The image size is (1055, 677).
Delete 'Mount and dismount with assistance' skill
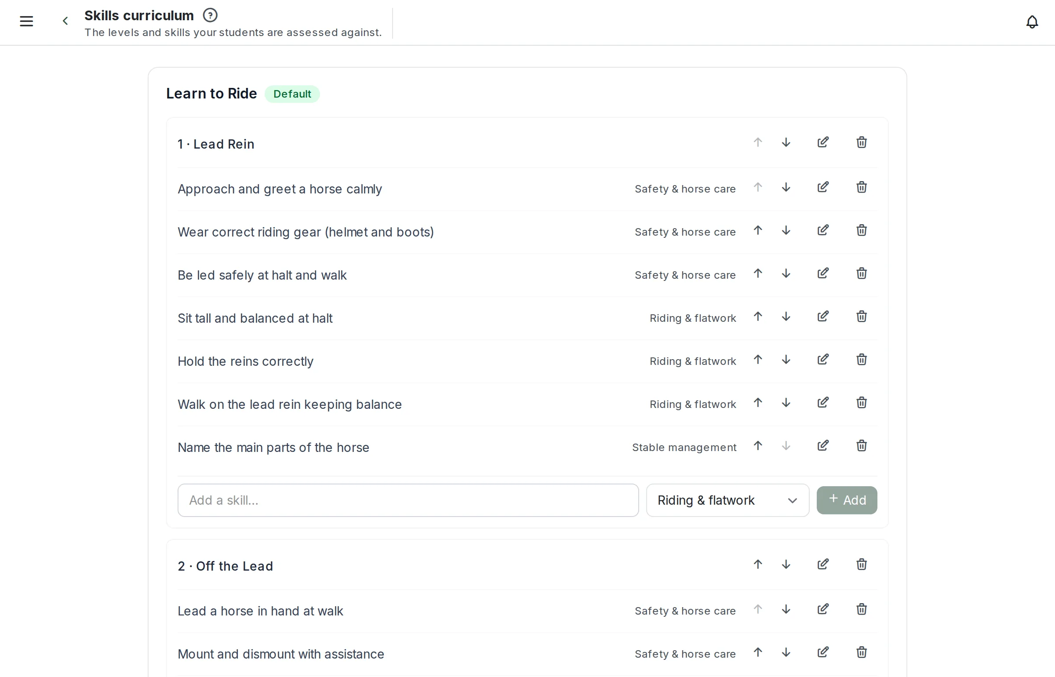coord(862,652)
